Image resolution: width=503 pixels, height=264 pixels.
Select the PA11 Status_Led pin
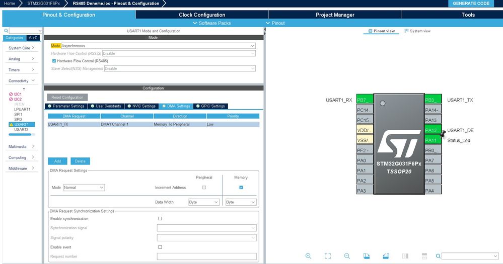click(x=433, y=140)
